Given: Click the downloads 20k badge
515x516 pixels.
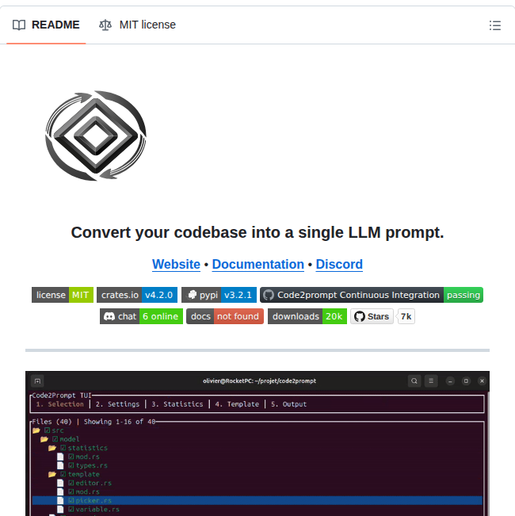Looking at the screenshot, I should (x=307, y=316).
